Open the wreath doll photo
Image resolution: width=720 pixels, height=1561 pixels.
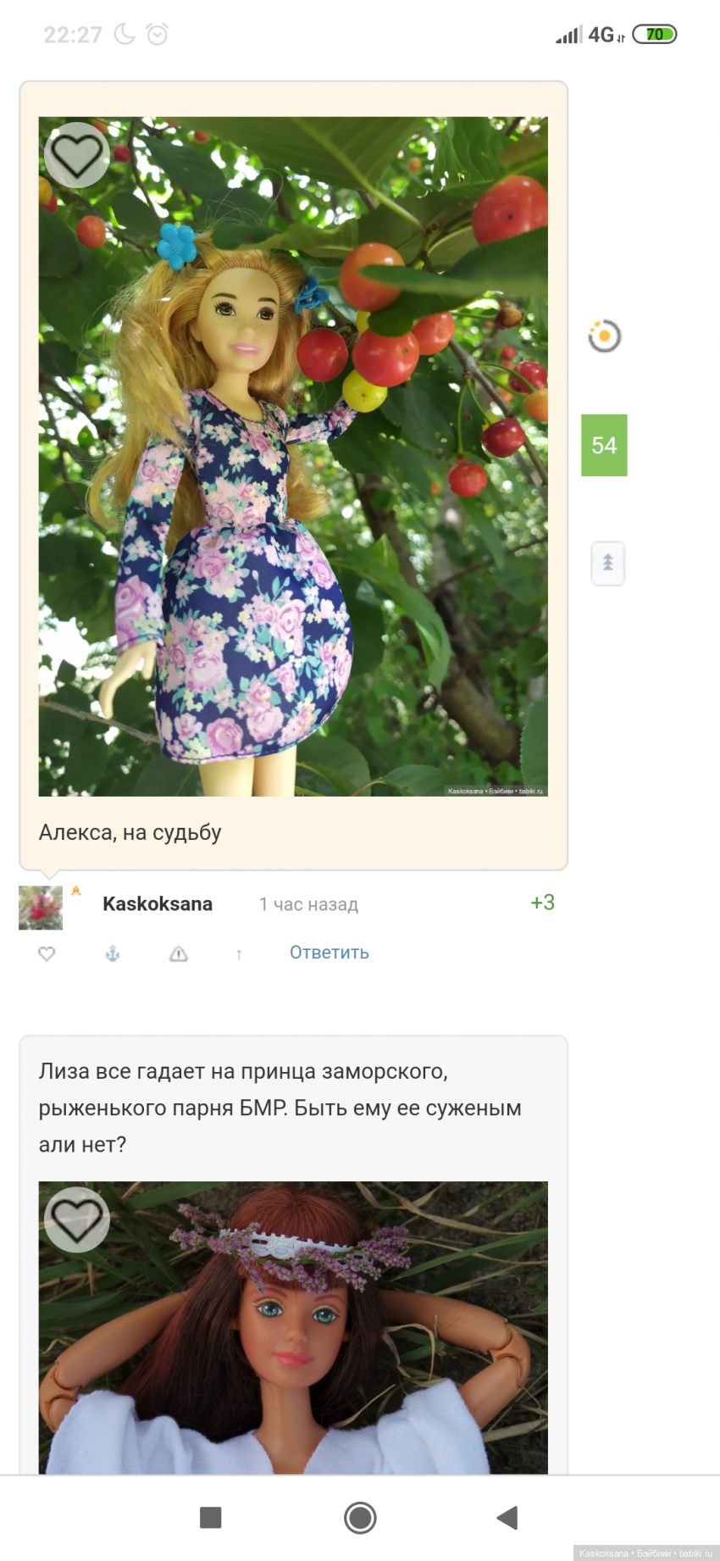tap(293, 1328)
